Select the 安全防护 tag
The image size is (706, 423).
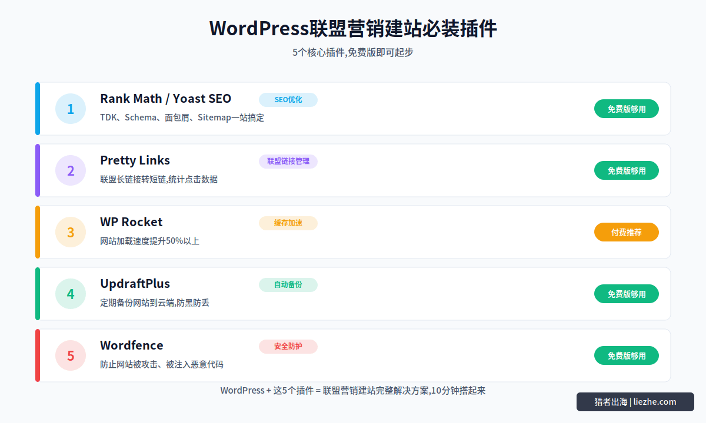click(288, 347)
